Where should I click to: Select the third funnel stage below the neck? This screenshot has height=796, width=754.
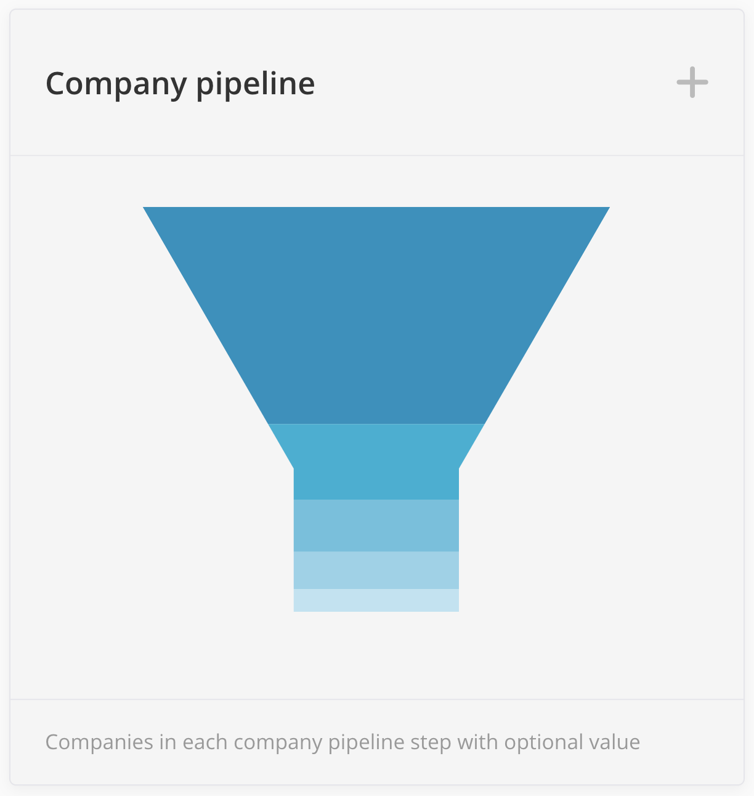coord(376,525)
